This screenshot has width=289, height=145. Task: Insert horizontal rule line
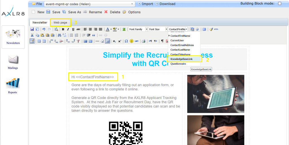tap(97, 41)
